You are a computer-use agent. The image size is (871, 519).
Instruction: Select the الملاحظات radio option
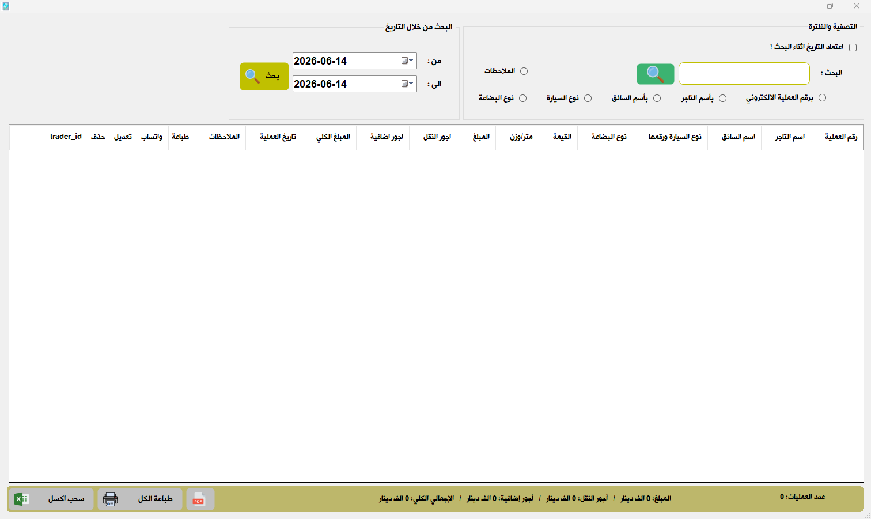pos(524,71)
